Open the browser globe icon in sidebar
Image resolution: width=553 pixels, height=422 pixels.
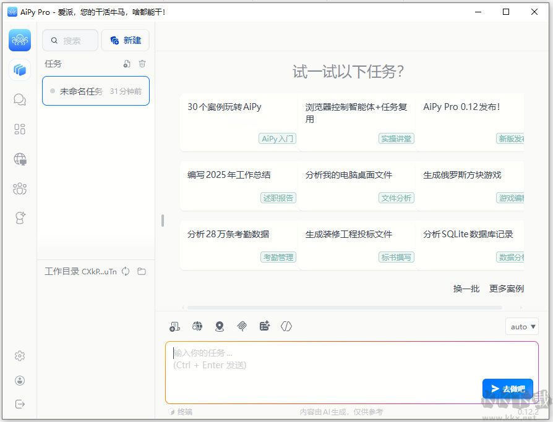tap(20, 159)
